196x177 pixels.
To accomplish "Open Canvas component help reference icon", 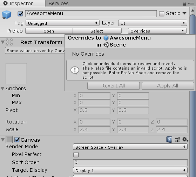I will (169, 140).
